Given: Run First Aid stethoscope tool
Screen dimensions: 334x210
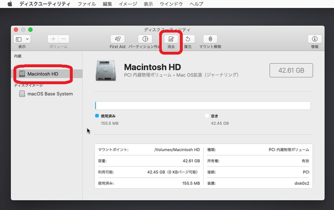Looking at the screenshot, I should [117, 39].
